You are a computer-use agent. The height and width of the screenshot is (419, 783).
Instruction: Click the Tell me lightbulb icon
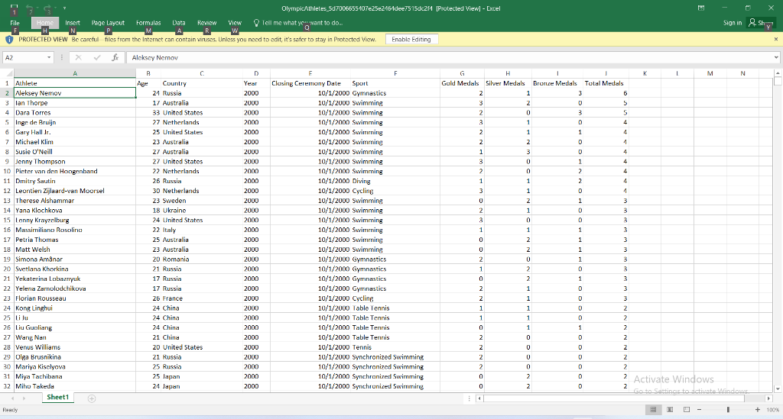pyautogui.click(x=256, y=23)
